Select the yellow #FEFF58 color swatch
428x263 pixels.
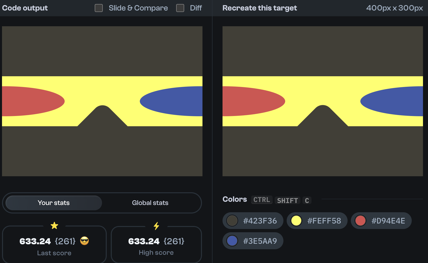coord(317,220)
